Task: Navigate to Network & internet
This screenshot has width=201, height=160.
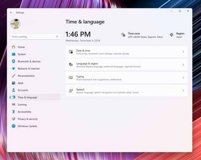Action: tap(35, 69)
